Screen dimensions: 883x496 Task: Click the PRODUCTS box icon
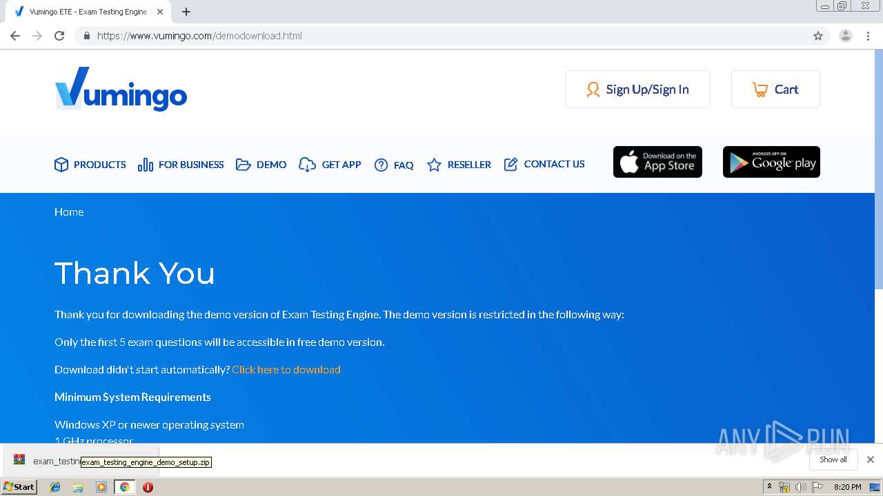(61, 165)
